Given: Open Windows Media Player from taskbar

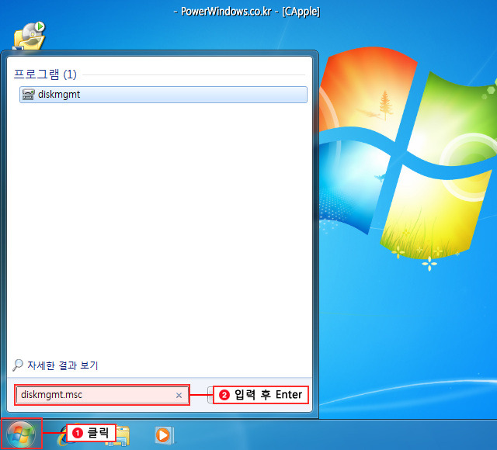Looking at the screenshot, I should [x=164, y=434].
